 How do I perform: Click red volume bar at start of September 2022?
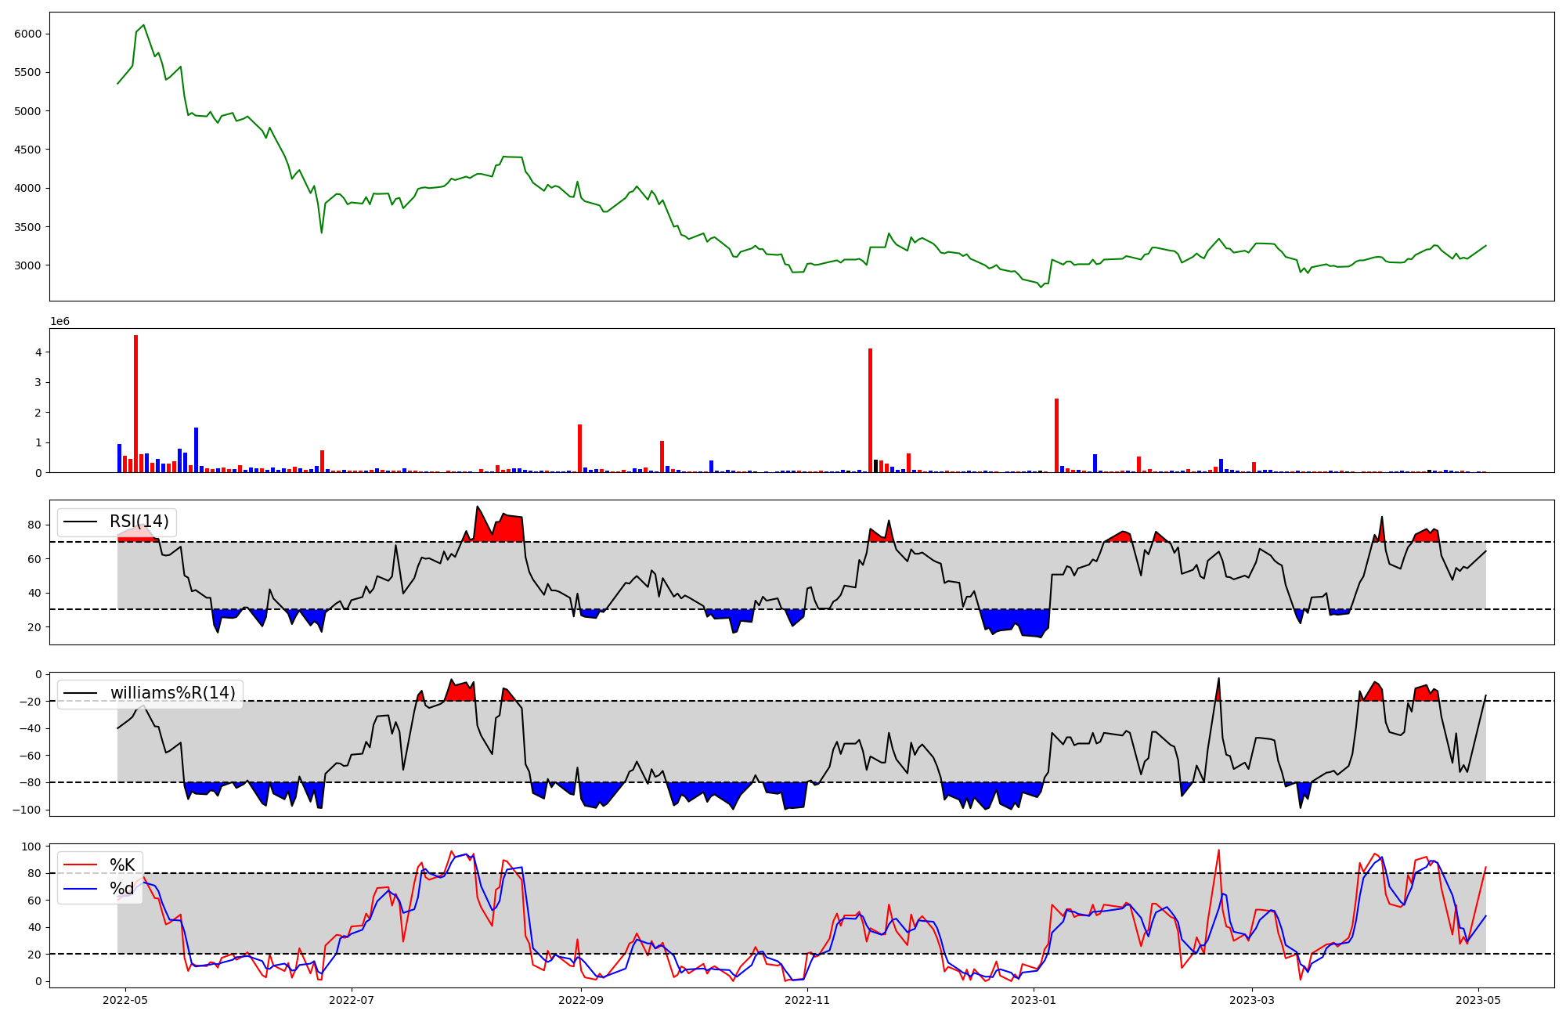click(x=579, y=448)
